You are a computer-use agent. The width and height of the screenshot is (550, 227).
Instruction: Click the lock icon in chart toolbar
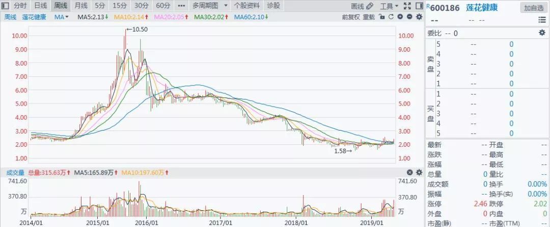[x=381, y=17]
